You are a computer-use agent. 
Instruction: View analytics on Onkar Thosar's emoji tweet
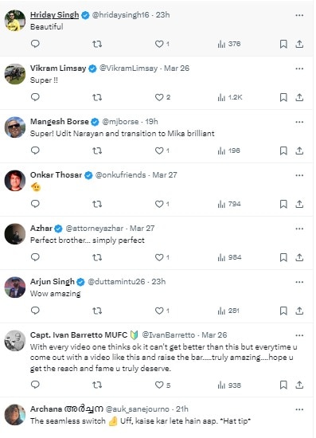229,204
